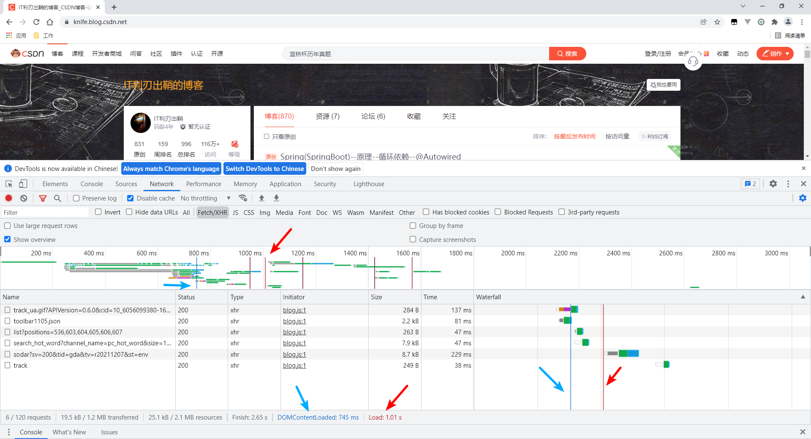Open Chrome extensions puzzle icon

point(775,22)
